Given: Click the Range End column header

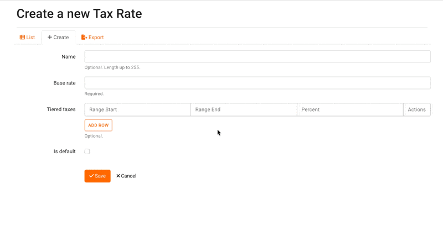Looking at the screenshot, I should [x=208, y=109].
